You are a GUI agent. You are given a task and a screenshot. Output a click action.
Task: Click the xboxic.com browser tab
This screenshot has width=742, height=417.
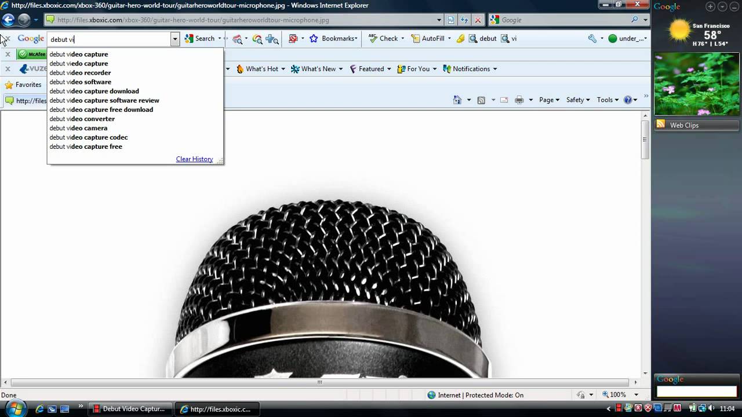click(26, 100)
